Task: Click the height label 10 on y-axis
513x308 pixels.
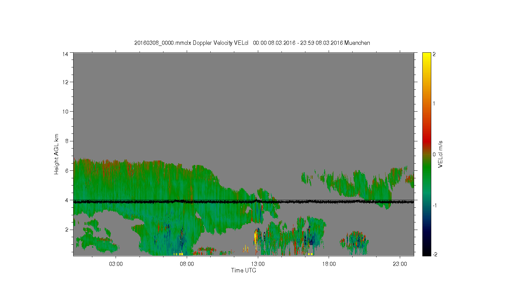Action: click(65, 112)
